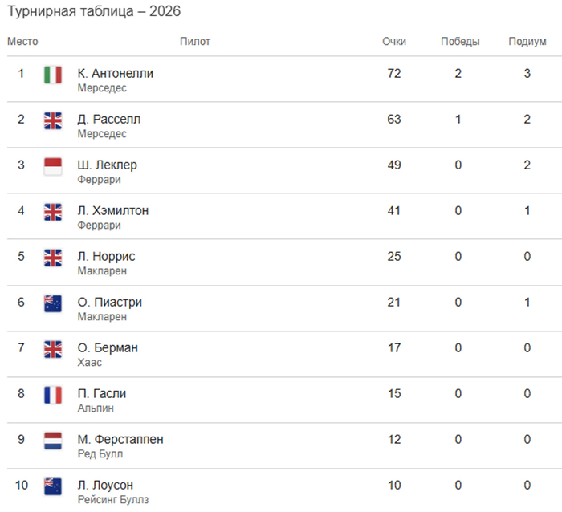Click the Победы column header

[x=460, y=42]
